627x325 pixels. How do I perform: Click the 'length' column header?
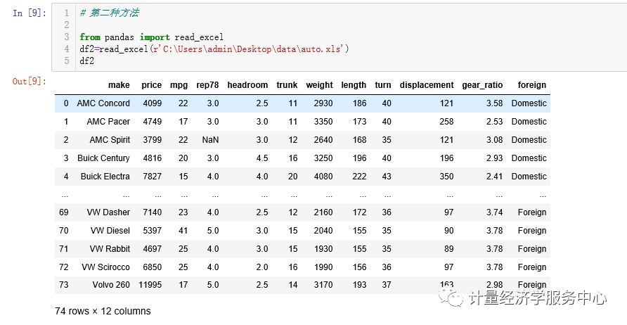tap(354, 85)
